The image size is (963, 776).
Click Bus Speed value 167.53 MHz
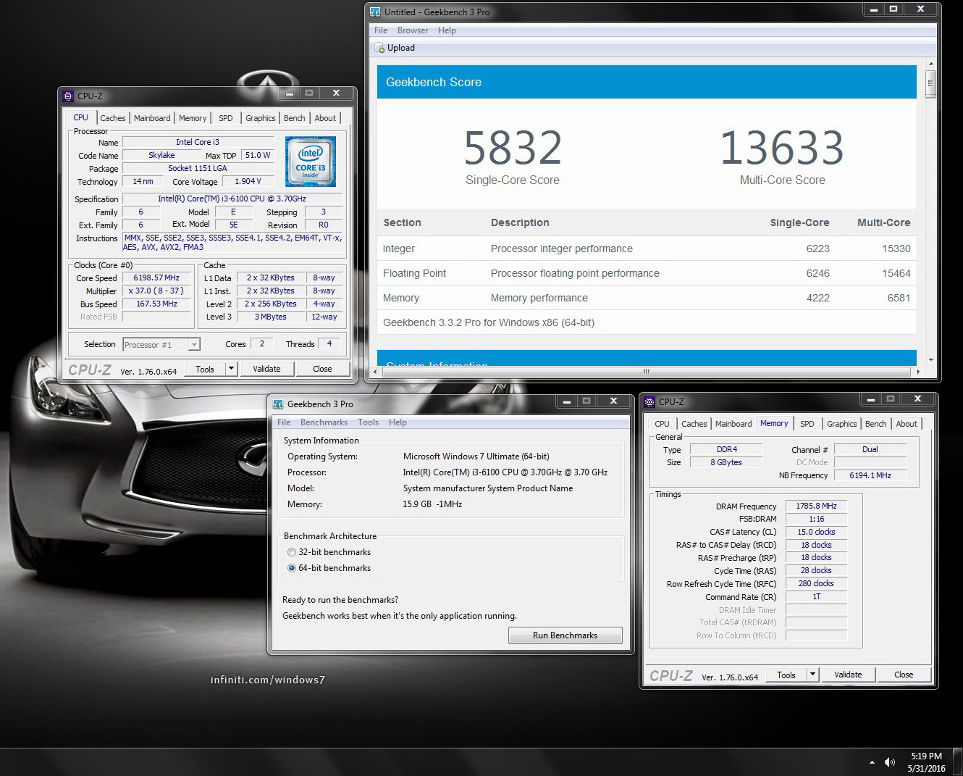point(156,304)
